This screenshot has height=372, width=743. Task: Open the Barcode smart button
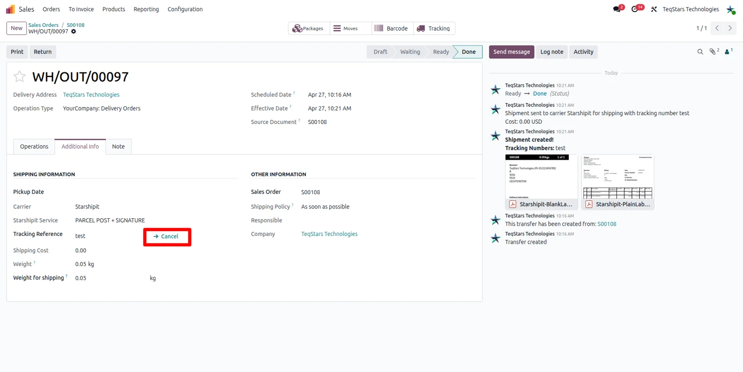(392, 28)
